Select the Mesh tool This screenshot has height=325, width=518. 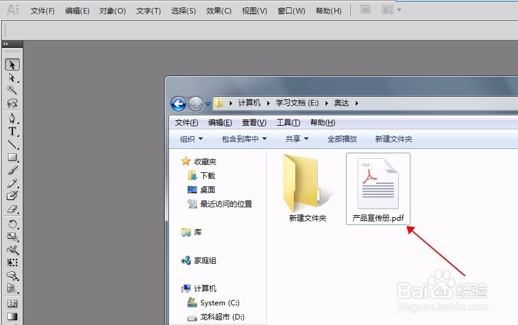point(12,304)
